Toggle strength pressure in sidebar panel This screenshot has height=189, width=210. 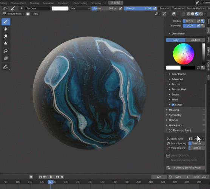(x=199, y=26)
